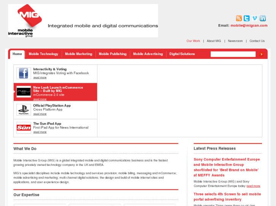This screenshot has width=276, height=206.
Task: Open the Contact Us link
Action: (x=257, y=41)
